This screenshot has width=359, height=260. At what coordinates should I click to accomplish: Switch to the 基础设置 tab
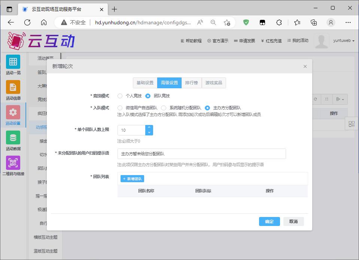click(145, 83)
